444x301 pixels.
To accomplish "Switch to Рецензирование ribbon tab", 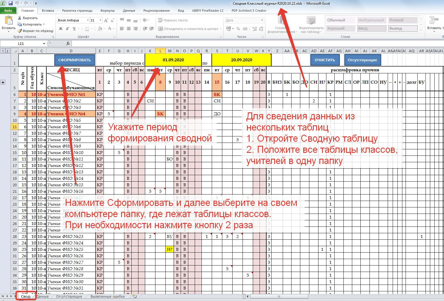I will tap(156, 11).
